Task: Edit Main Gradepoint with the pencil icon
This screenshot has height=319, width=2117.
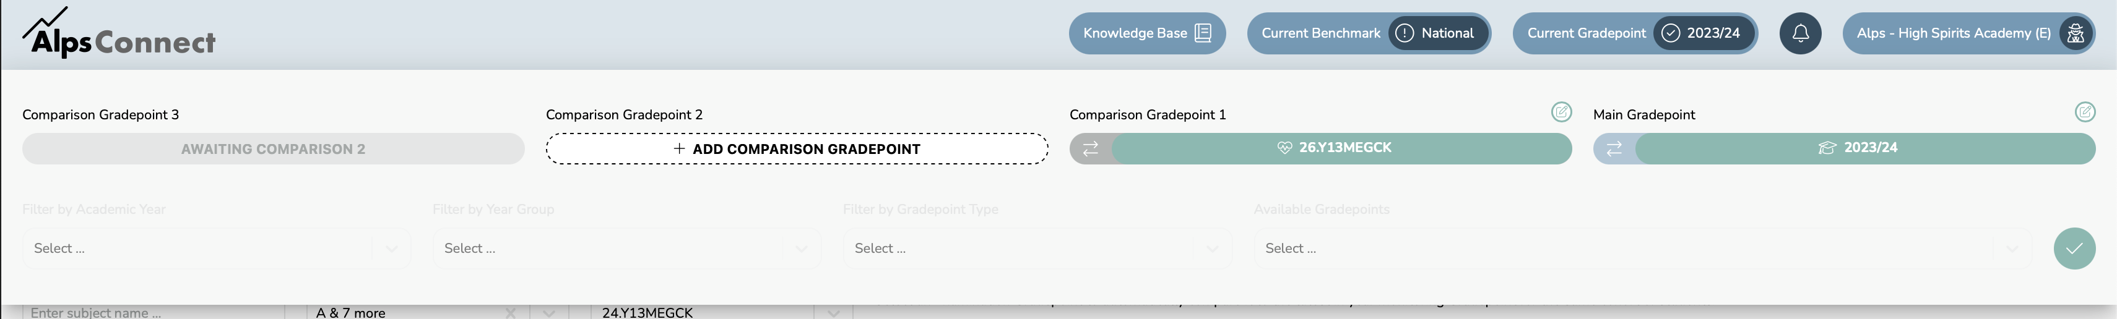Action: [2084, 113]
